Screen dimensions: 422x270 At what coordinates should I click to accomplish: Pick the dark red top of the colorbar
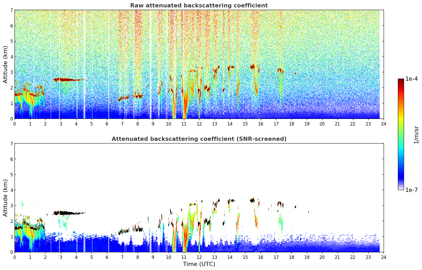401,80
